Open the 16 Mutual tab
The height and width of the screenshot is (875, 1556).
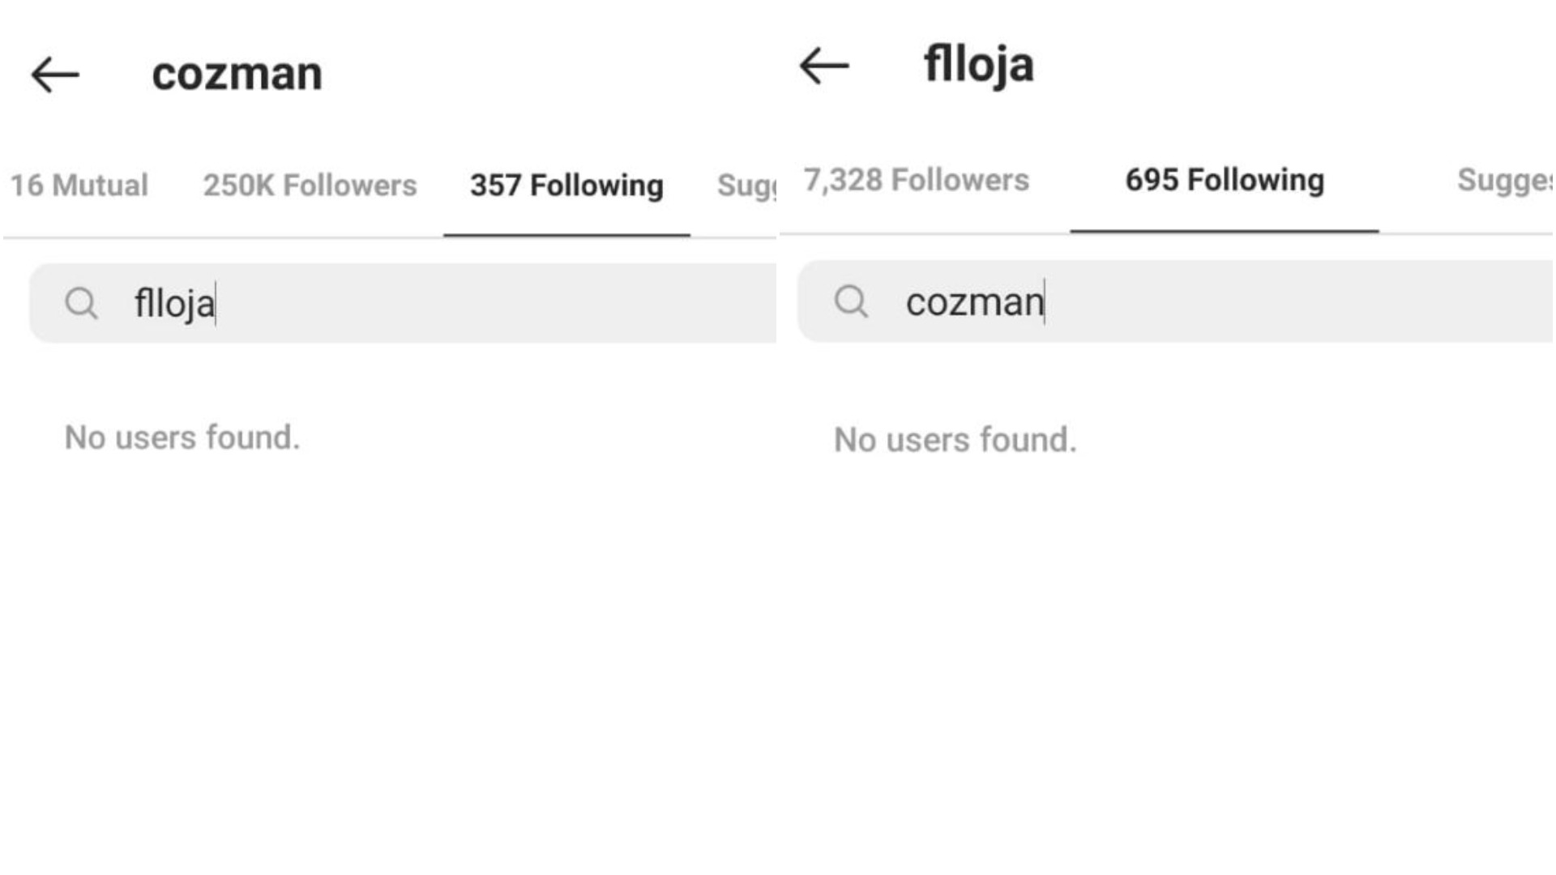(79, 186)
